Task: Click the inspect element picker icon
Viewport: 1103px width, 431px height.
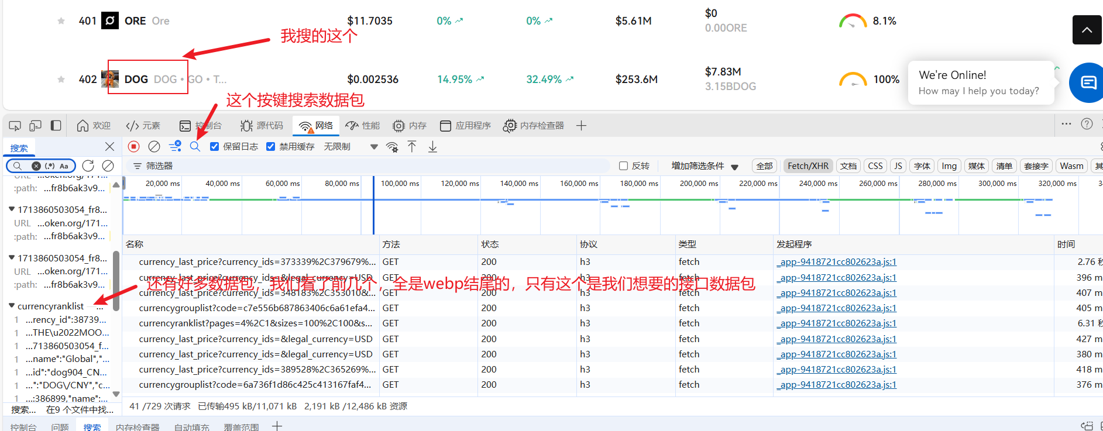Action: [15, 126]
